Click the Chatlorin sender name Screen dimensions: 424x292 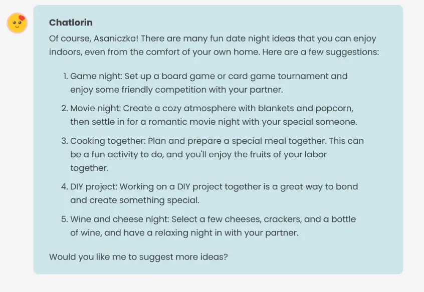click(x=71, y=23)
